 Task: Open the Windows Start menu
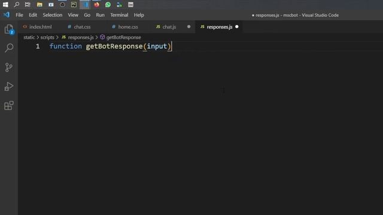coord(5,4)
